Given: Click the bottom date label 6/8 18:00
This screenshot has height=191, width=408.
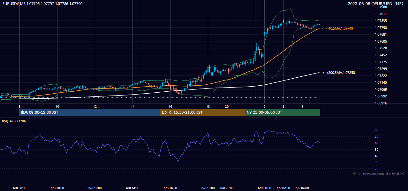Looking at the screenshot, I should 208,188.
